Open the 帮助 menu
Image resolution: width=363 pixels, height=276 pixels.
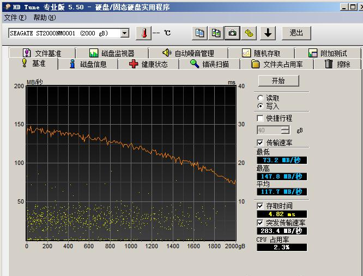tap(44, 17)
